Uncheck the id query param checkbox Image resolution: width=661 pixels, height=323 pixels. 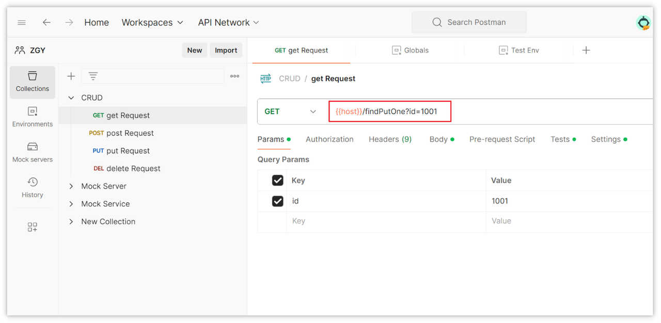point(278,201)
